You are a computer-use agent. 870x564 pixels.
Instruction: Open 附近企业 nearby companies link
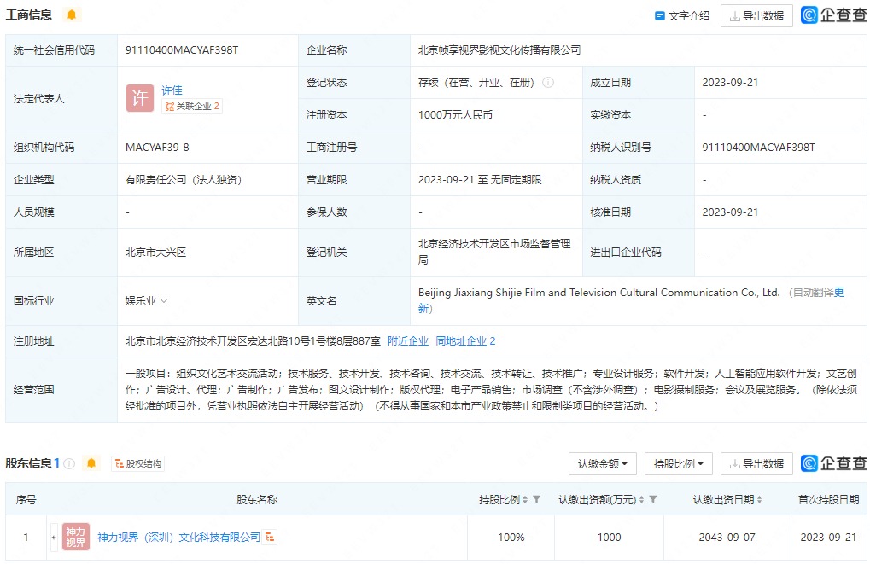408,341
